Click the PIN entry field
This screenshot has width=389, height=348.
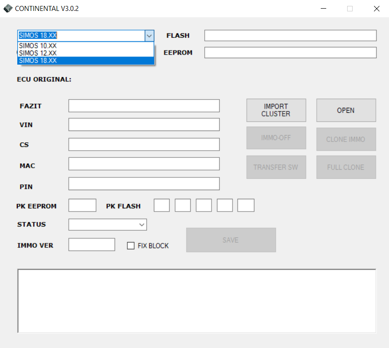coord(144,184)
